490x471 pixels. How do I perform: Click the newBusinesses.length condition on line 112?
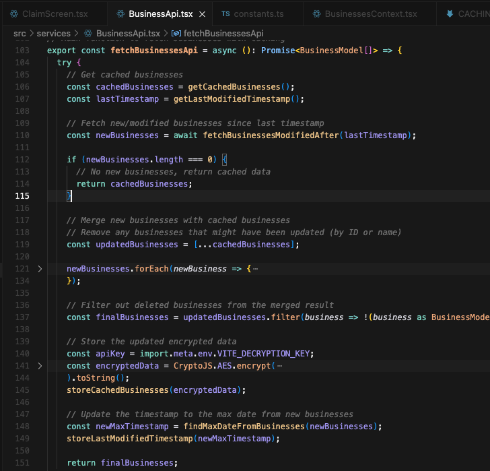point(135,160)
